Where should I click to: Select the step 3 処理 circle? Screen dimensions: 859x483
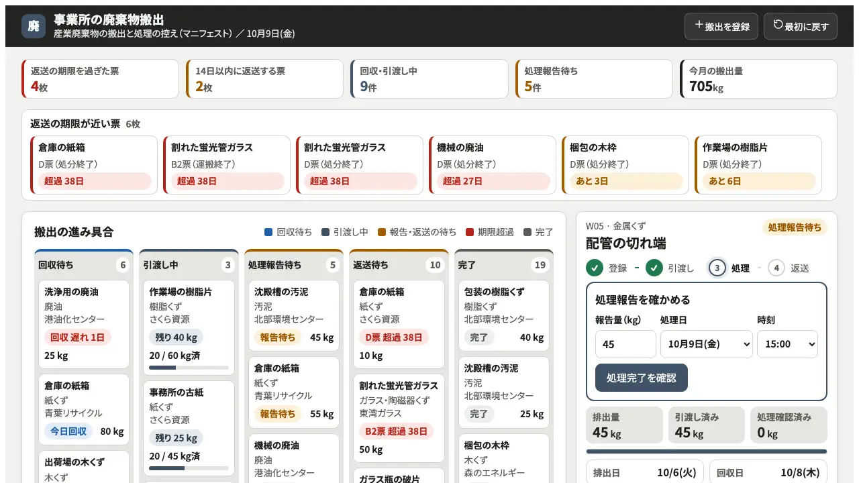717,268
